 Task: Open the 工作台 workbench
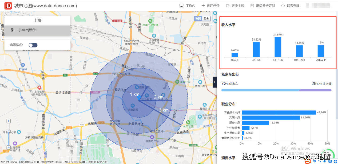(187, 6)
